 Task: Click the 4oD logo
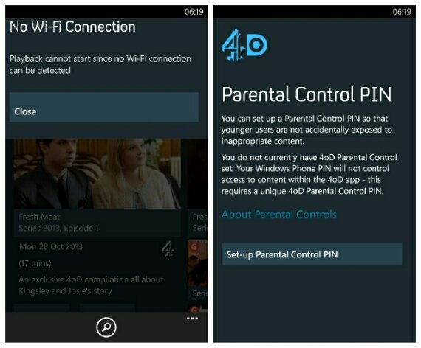point(244,45)
